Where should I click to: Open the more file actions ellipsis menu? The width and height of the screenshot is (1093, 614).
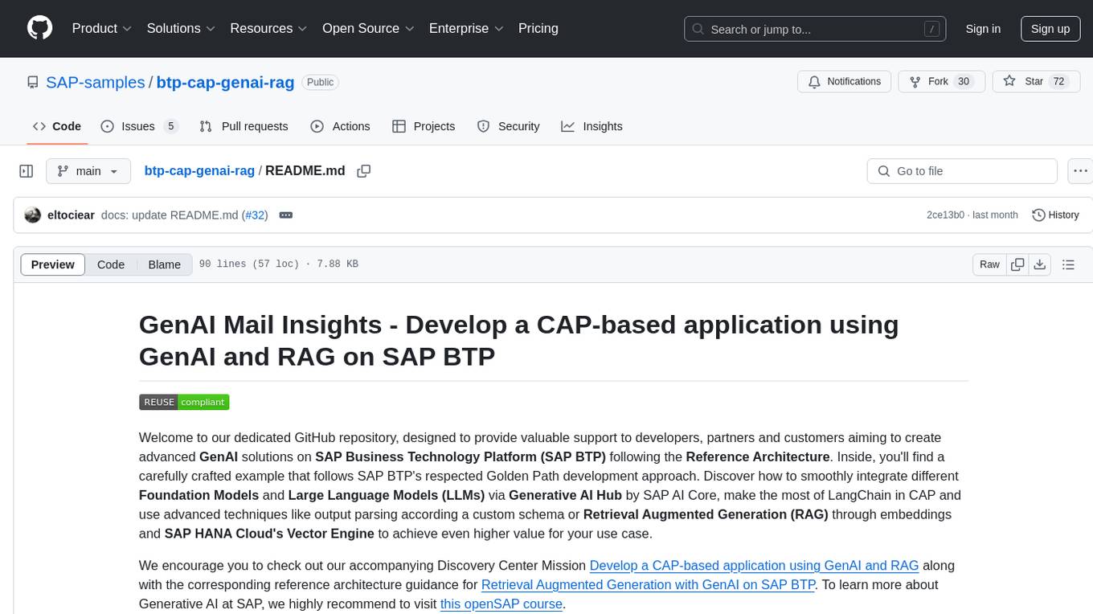click(1081, 171)
